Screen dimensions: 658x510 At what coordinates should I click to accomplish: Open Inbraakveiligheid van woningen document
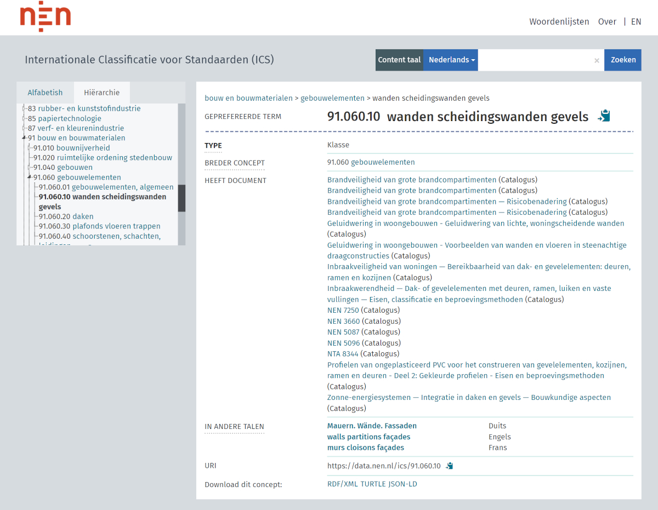tap(479, 272)
